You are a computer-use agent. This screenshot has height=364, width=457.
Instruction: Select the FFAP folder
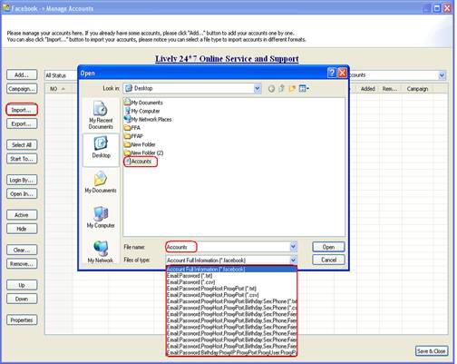[x=133, y=136]
